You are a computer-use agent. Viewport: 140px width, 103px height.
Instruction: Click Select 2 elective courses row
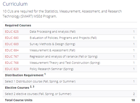click(x=70, y=94)
